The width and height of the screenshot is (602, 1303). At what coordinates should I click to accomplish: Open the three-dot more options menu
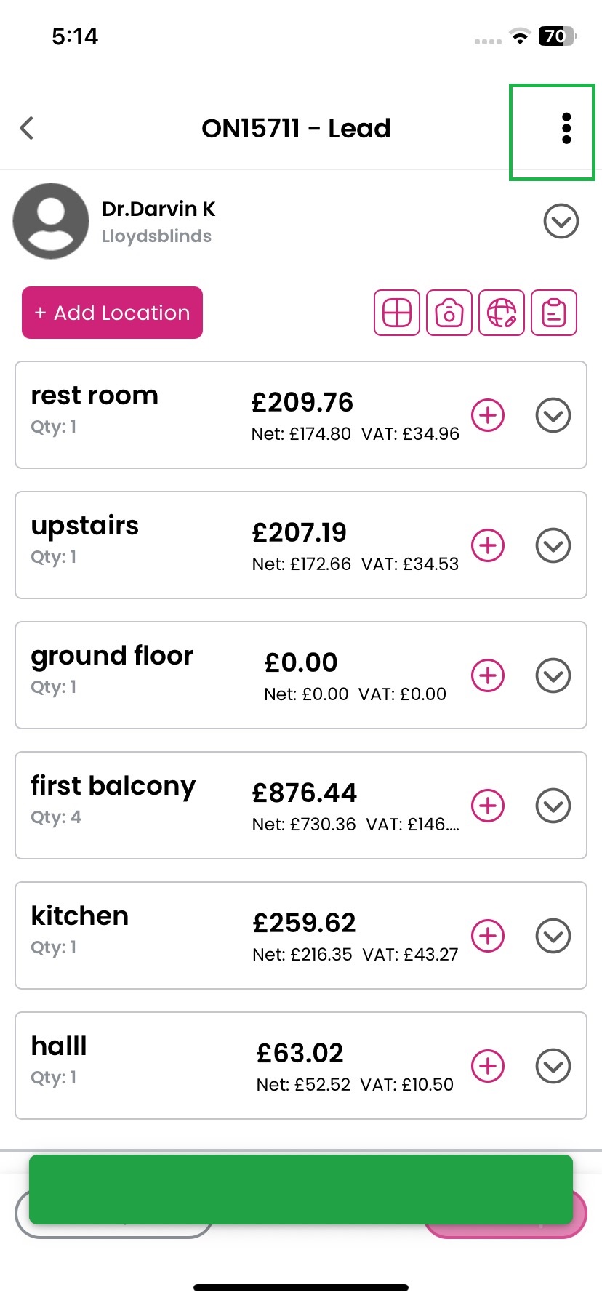tap(566, 129)
